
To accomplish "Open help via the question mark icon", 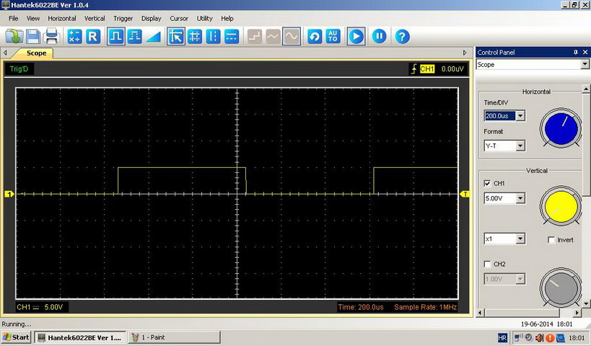I will click(402, 36).
